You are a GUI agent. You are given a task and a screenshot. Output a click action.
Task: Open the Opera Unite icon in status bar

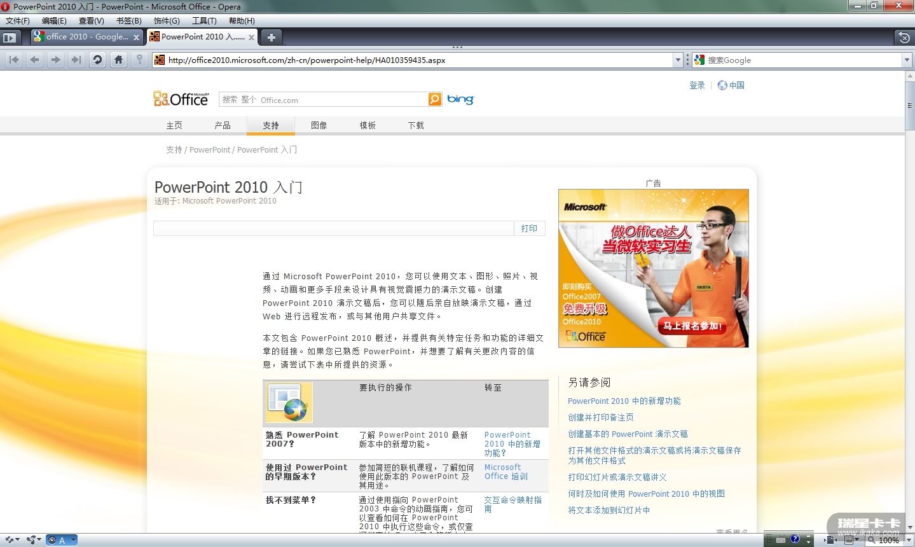click(x=32, y=540)
